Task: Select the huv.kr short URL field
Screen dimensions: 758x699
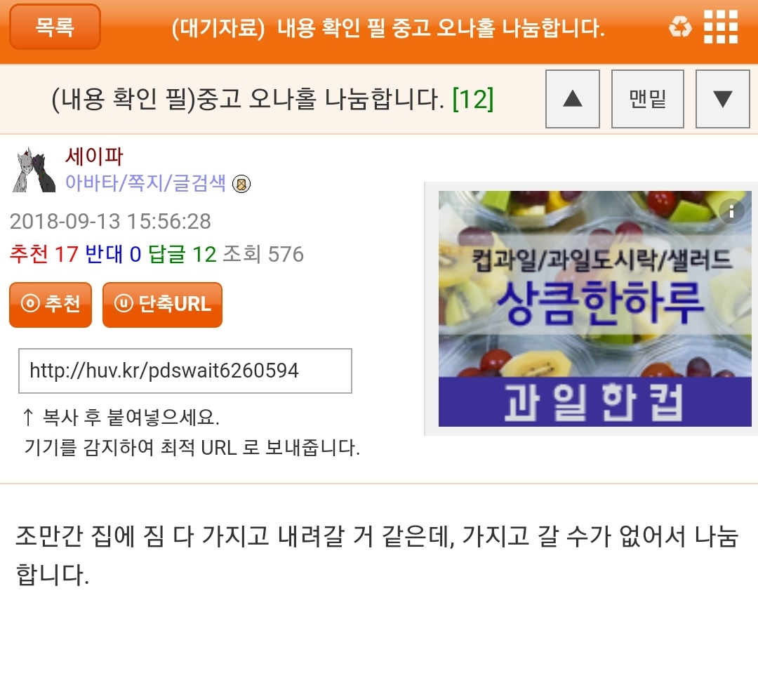Action: coord(185,371)
